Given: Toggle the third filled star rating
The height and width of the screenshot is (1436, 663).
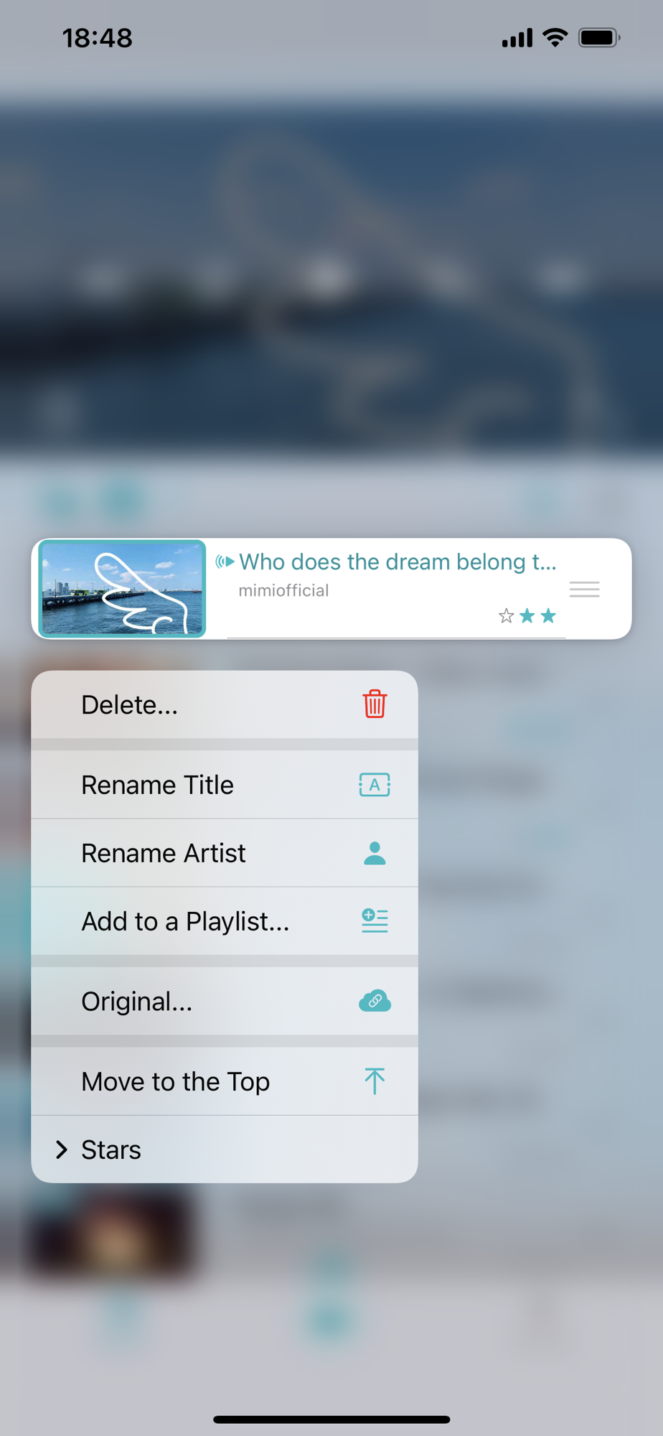Looking at the screenshot, I should tap(548, 616).
